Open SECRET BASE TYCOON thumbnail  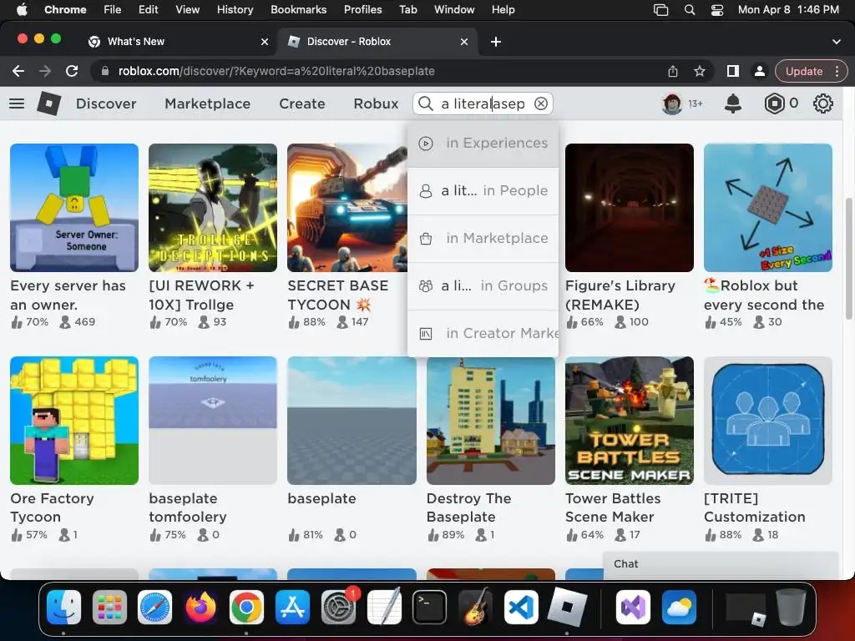point(347,208)
